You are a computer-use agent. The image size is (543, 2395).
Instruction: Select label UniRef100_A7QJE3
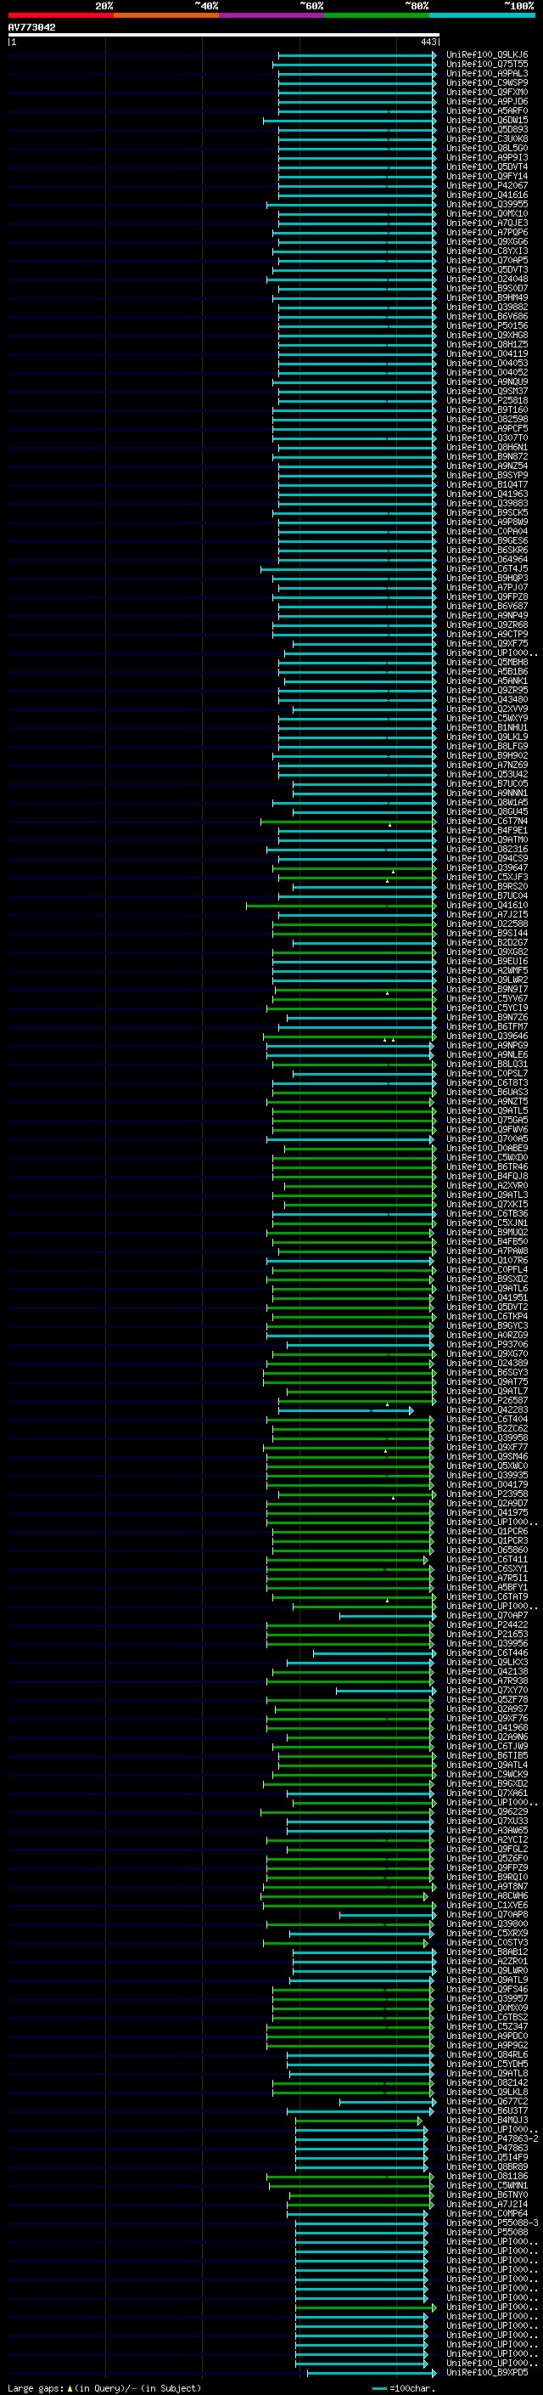coord(487,223)
